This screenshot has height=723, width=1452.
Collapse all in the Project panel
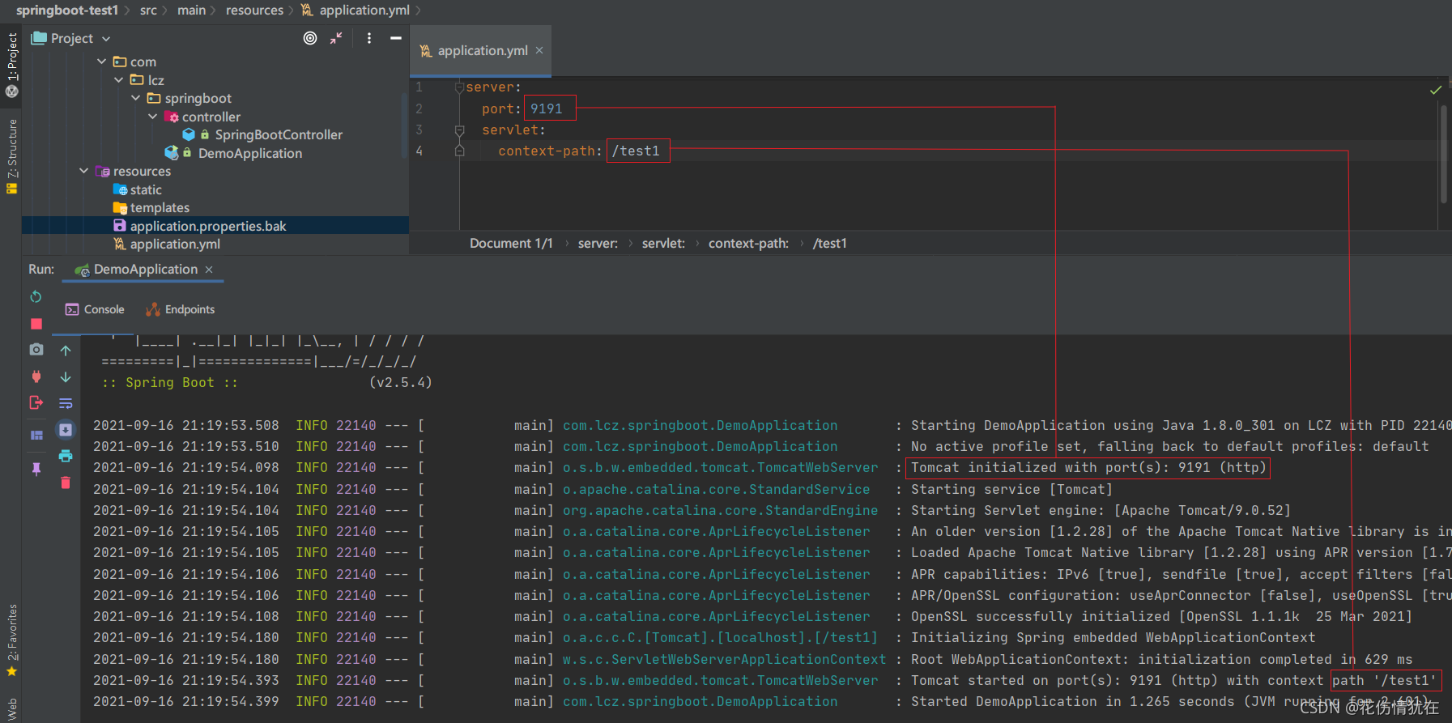(x=336, y=38)
